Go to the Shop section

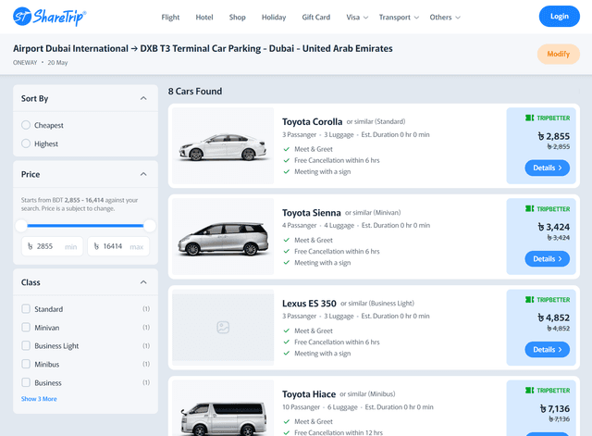pos(237,18)
